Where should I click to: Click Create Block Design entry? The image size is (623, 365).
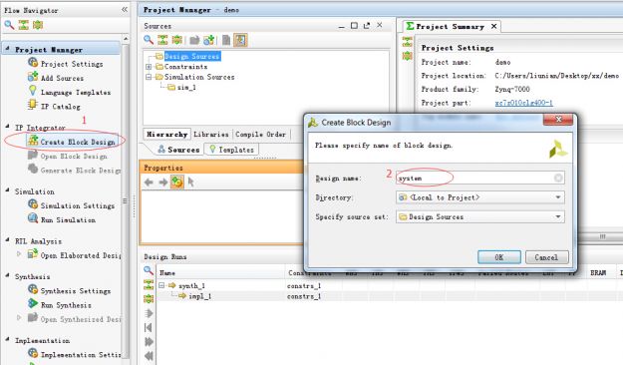coord(78,142)
